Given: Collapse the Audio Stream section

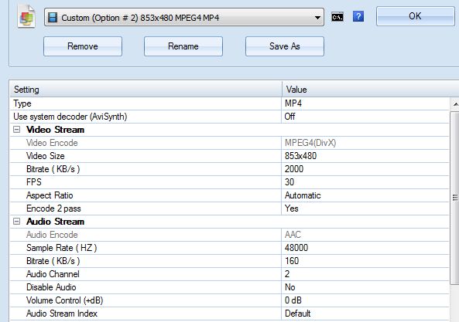Looking at the screenshot, I should click(17, 222).
